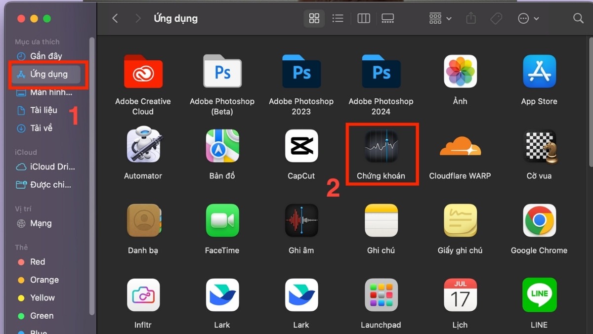Launch CapCut
This screenshot has width=593, height=334.
point(301,146)
